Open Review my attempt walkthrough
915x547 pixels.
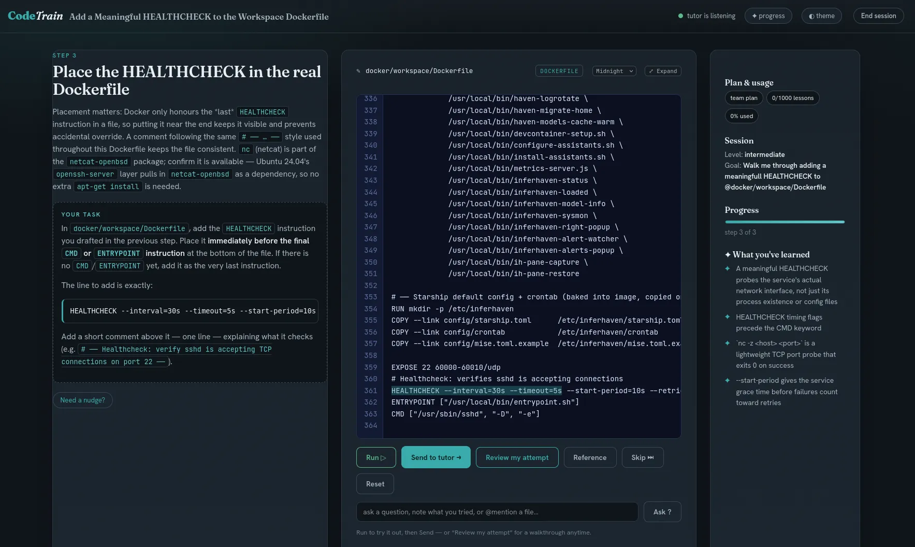pyautogui.click(x=517, y=457)
